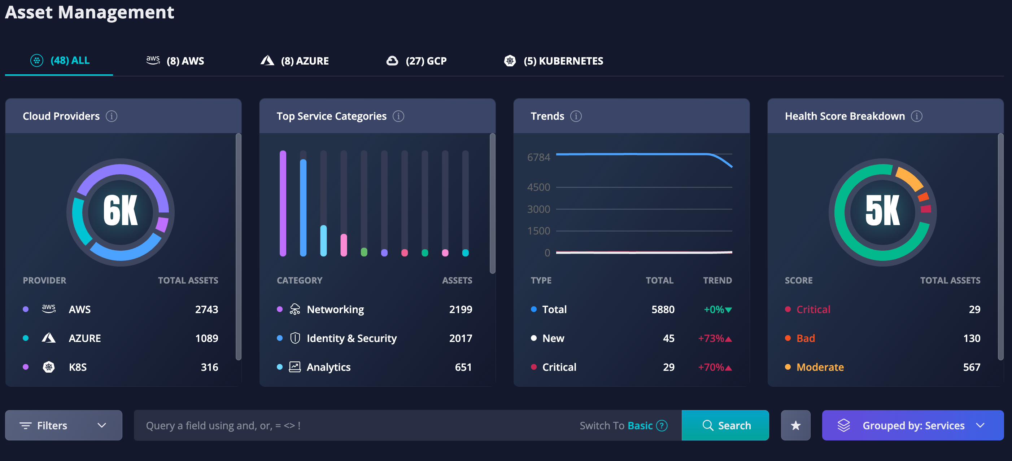This screenshot has width=1012, height=461.
Task: Expand the Grouped by Services dropdown
Action: (912, 425)
